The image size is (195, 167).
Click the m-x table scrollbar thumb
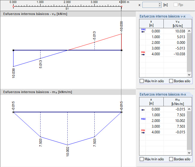(189, 131)
